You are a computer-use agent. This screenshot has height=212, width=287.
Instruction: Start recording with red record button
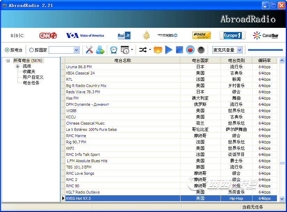[190, 50]
